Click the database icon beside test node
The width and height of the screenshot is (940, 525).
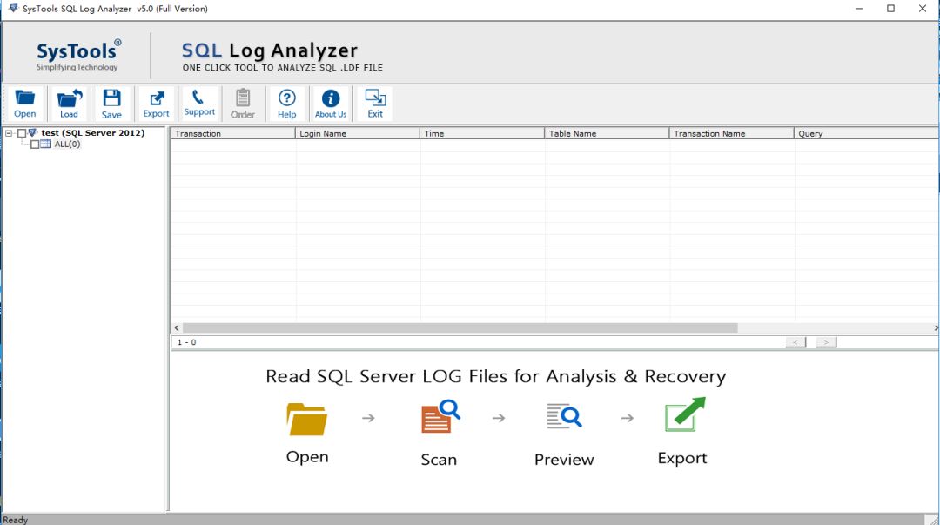pyautogui.click(x=33, y=132)
